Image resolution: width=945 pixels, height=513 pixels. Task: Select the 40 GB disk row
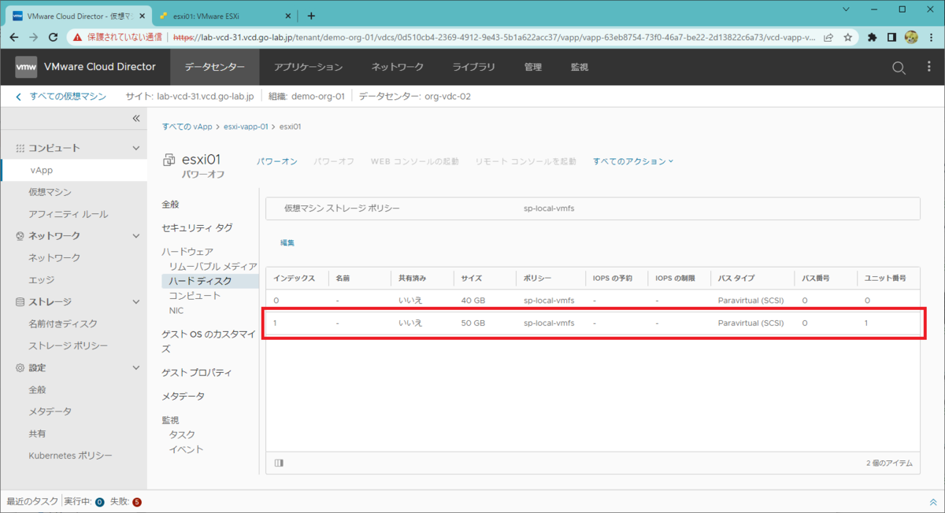click(x=593, y=301)
